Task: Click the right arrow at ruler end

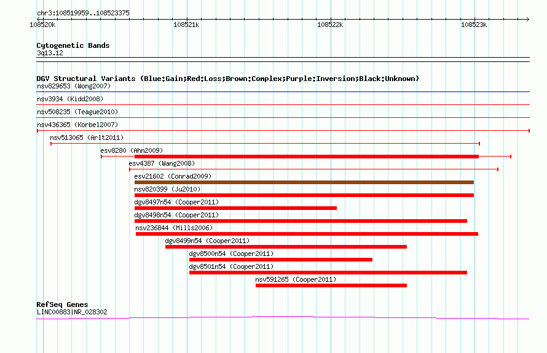Action: (528, 19)
